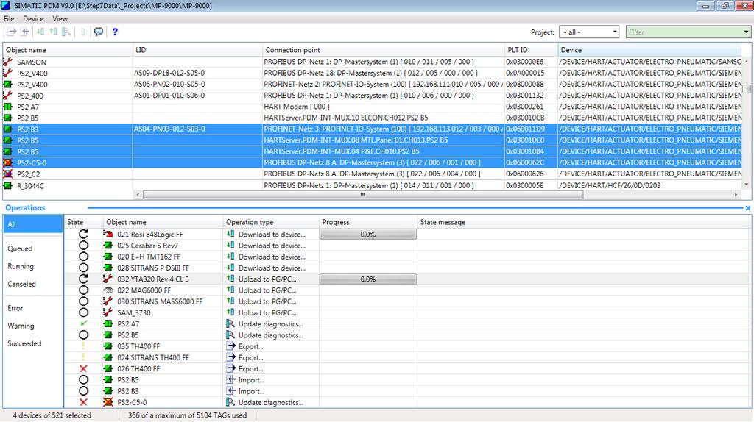
Task: Click the progress bar for 021 Rosi 848Logic FF
Action: pos(368,235)
